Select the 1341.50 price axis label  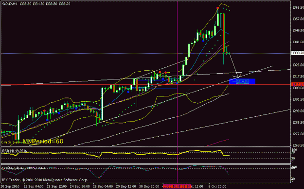[298, 42]
